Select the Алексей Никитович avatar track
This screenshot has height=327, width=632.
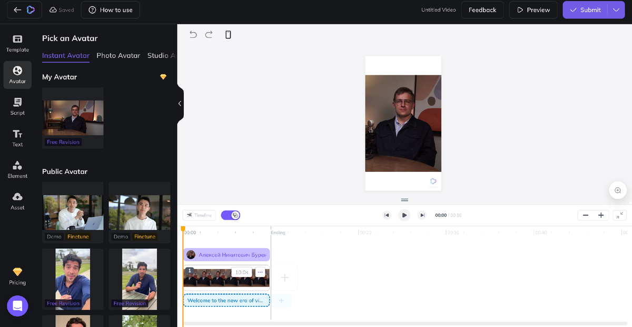(226, 255)
